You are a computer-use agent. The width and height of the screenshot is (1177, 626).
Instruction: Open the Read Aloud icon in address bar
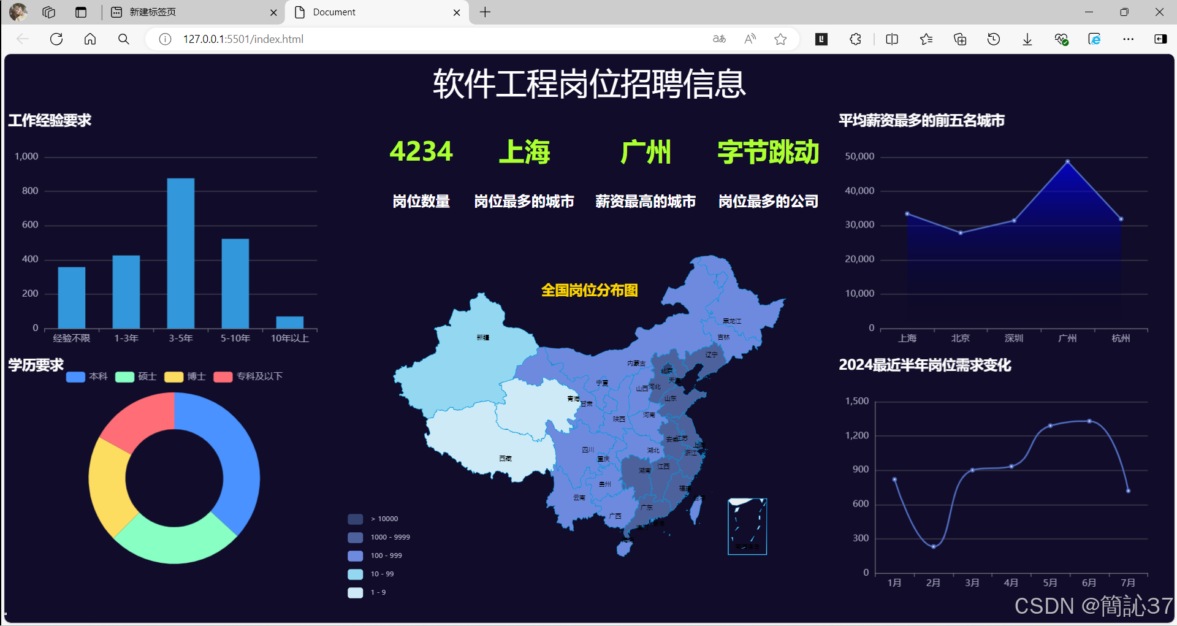pyautogui.click(x=750, y=39)
